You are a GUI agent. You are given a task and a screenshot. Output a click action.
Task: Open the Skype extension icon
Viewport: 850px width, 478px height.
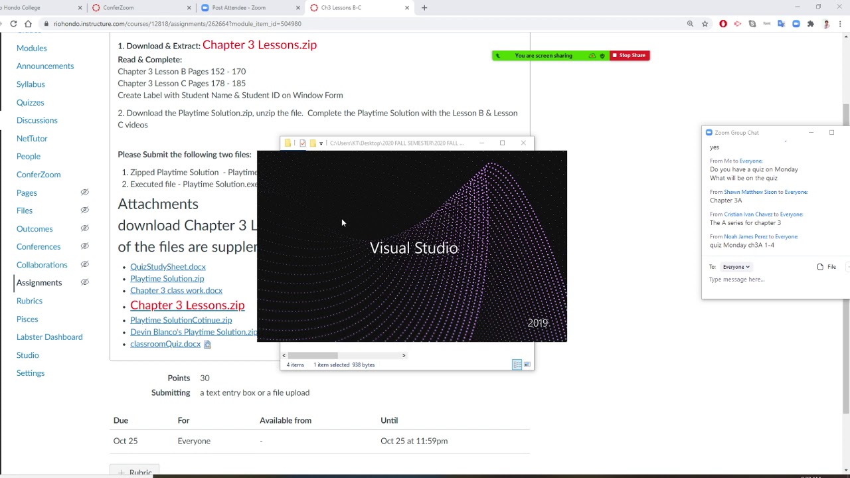tap(752, 24)
